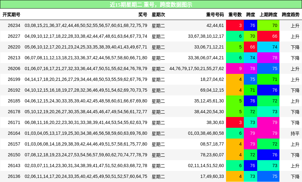
Task: Select period number 26220
Action: pos(14,47)
